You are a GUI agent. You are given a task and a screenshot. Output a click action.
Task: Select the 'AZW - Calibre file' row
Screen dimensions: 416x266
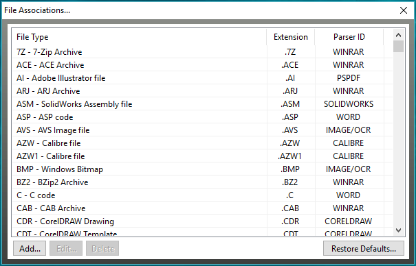click(x=202, y=143)
